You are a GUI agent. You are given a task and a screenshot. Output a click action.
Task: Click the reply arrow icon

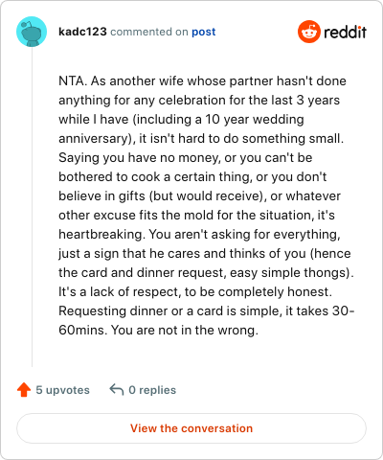(x=117, y=390)
